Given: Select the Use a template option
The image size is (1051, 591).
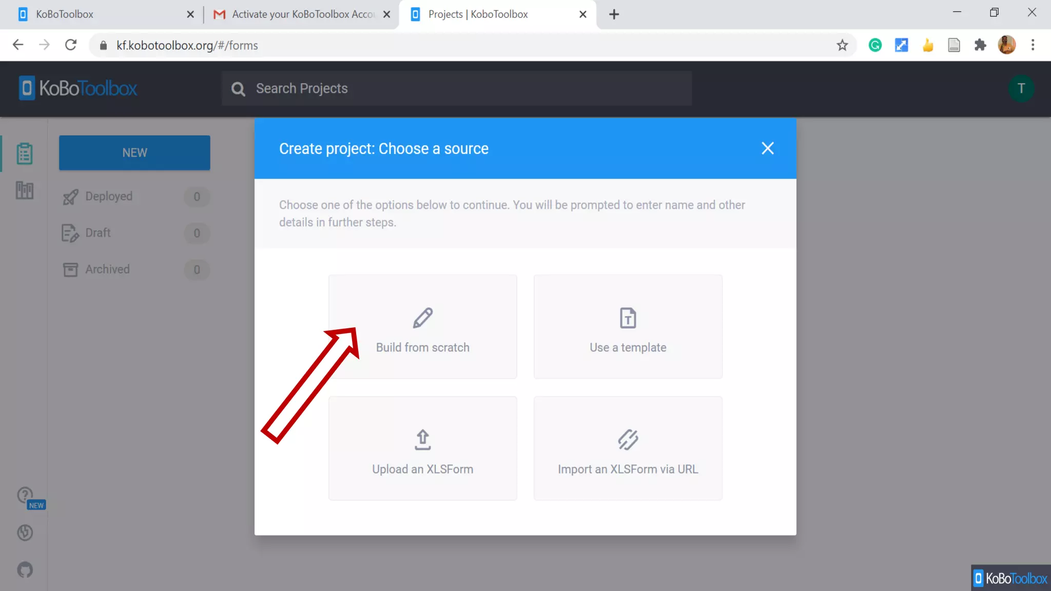Looking at the screenshot, I should click(x=628, y=327).
